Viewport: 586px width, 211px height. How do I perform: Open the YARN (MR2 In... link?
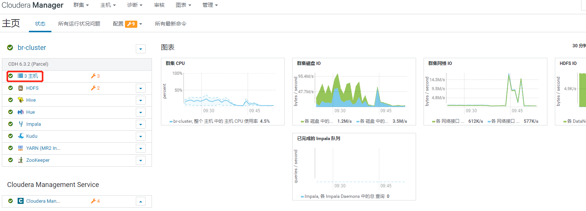(x=43, y=148)
